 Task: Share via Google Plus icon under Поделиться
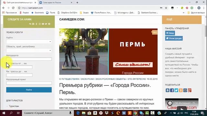[190, 90]
